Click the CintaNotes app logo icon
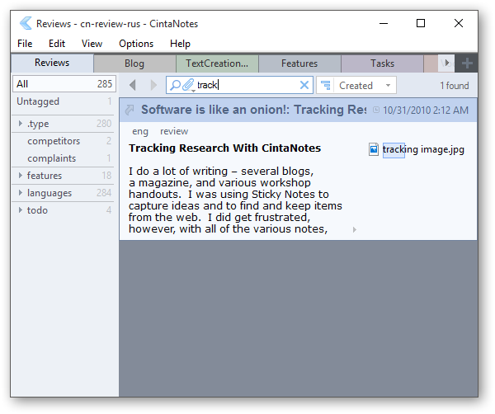The image size is (495, 414). coord(26,23)
